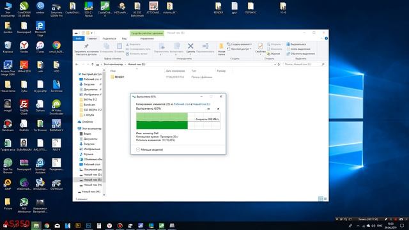This screenshot has width=409, height=230.
Task: Select the AIMP desktop icon
Action: pos(8,184)
